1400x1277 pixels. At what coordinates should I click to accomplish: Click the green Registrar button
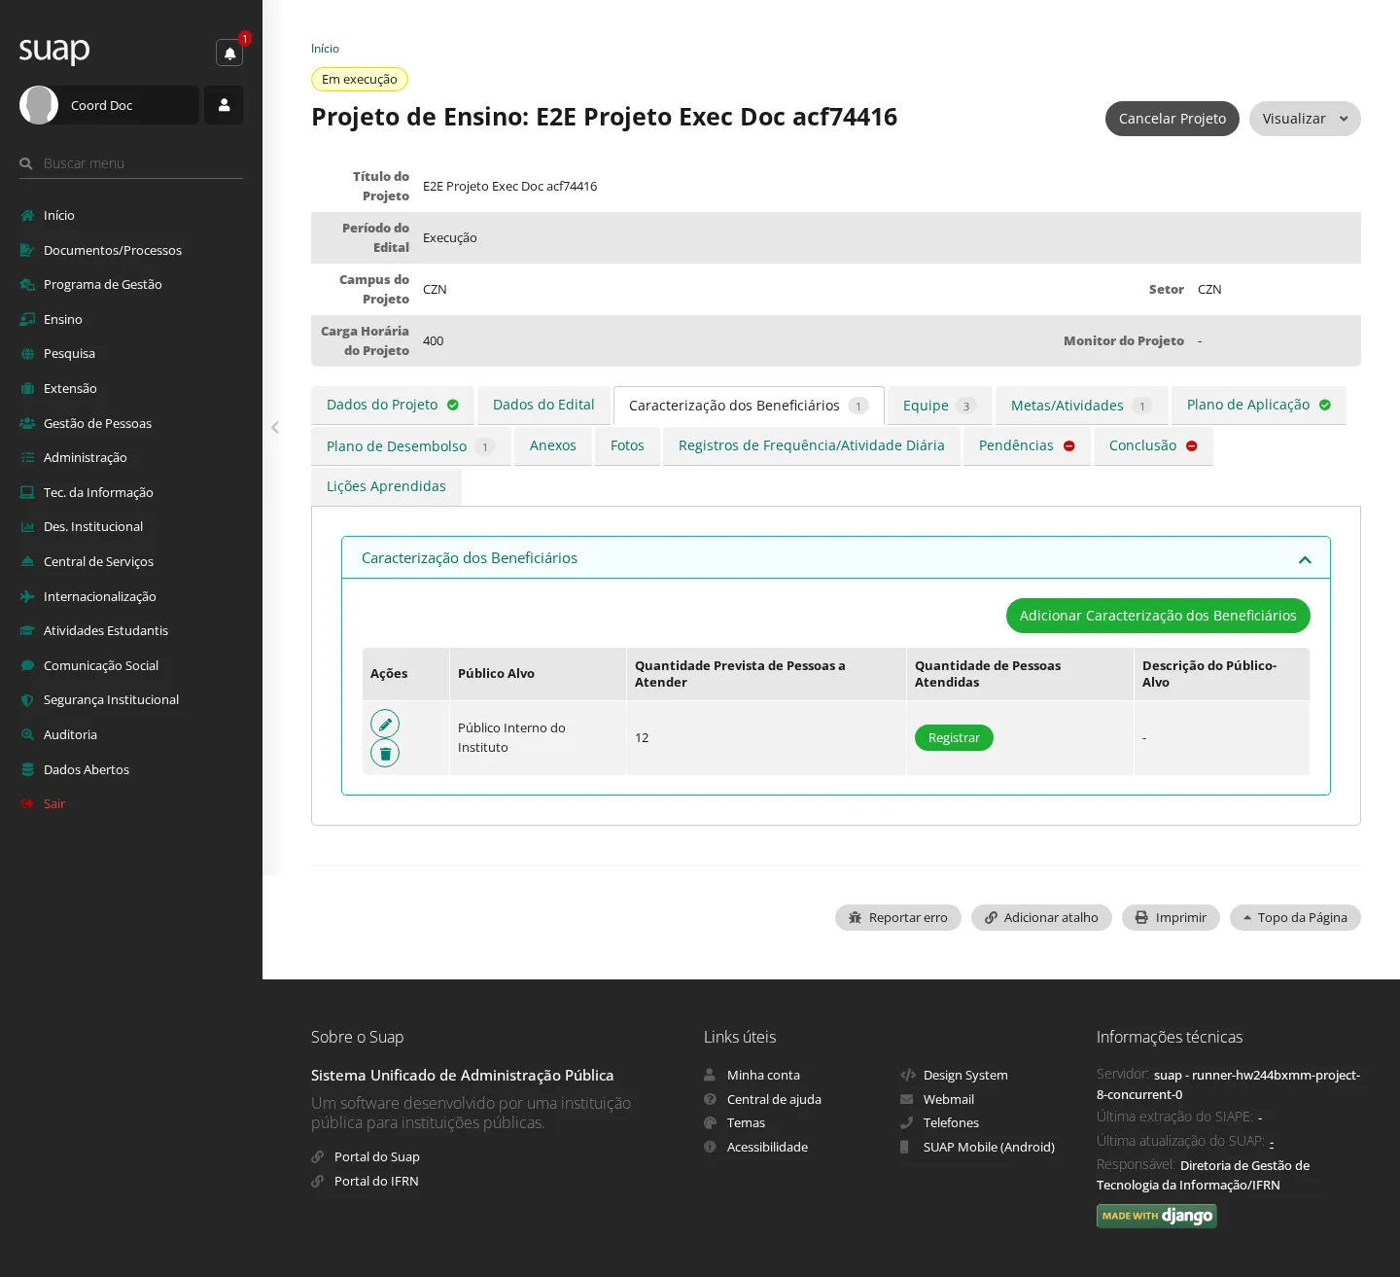[x=954, y=738]
